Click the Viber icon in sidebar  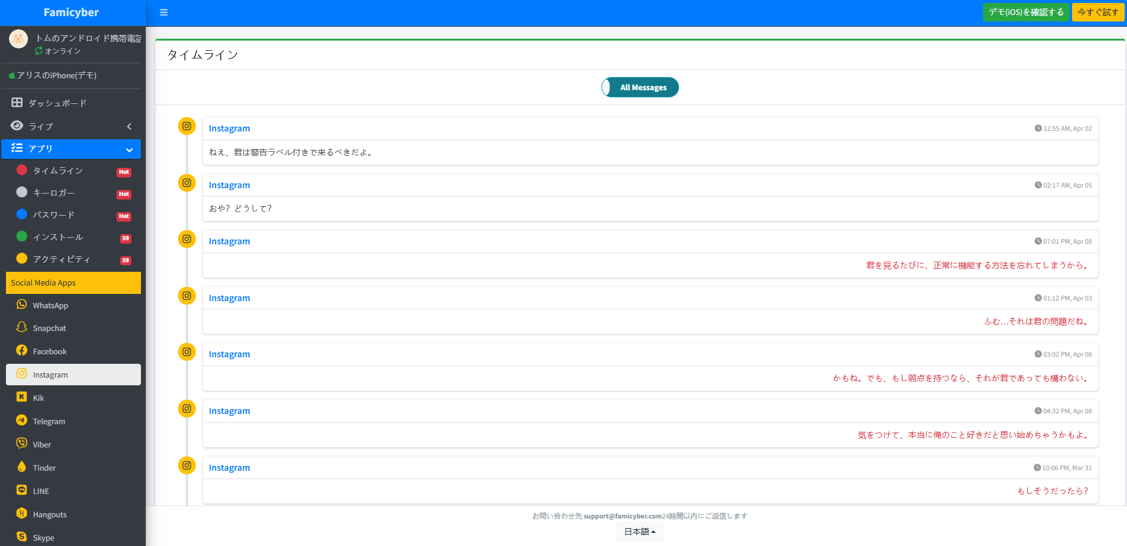[x=22, y=444]
